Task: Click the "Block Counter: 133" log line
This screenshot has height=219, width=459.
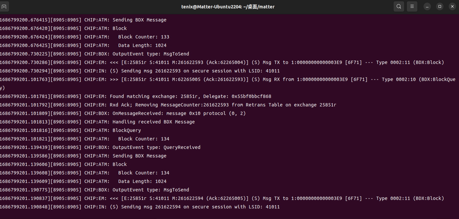Action: coord(144,37)
